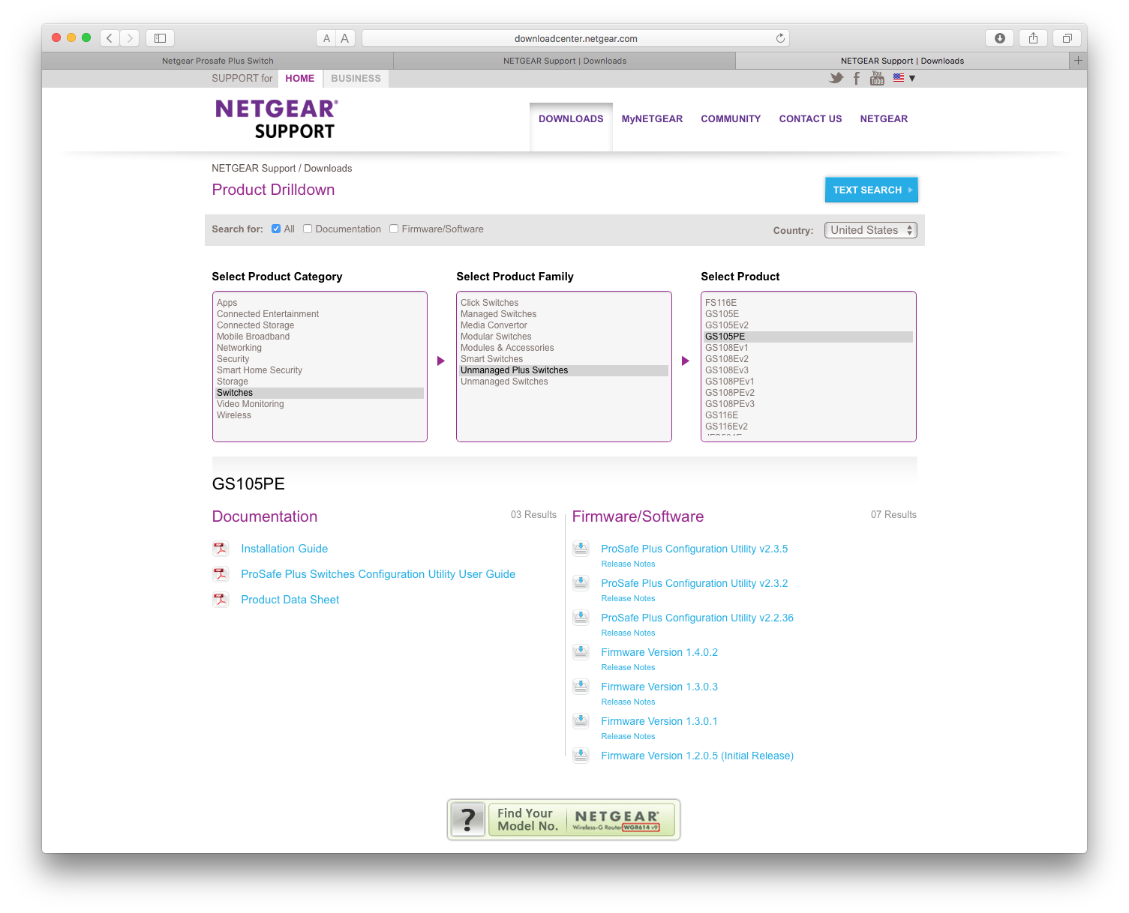Enable the Documentation checkbox
This screenshot has height=913, width=1129.
(x=308, y=229)
